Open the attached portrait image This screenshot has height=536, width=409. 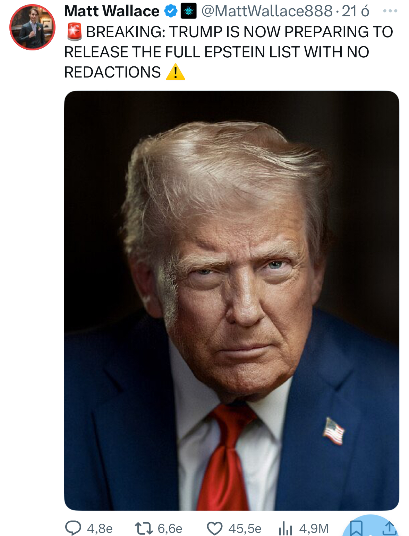click(232, 301)
